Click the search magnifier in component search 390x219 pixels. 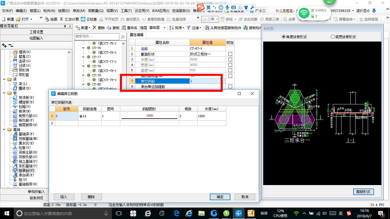coord(123,37)
